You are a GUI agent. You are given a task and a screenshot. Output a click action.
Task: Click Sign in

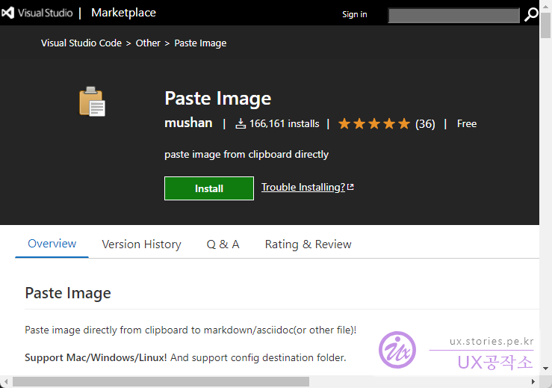355,14
